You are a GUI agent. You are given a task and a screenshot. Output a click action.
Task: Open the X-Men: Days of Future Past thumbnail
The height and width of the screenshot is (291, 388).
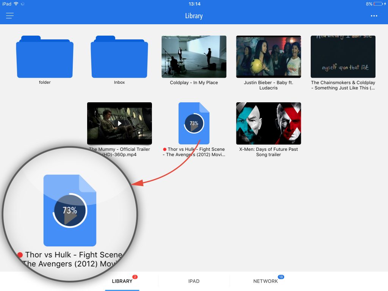tap(269, 123)
